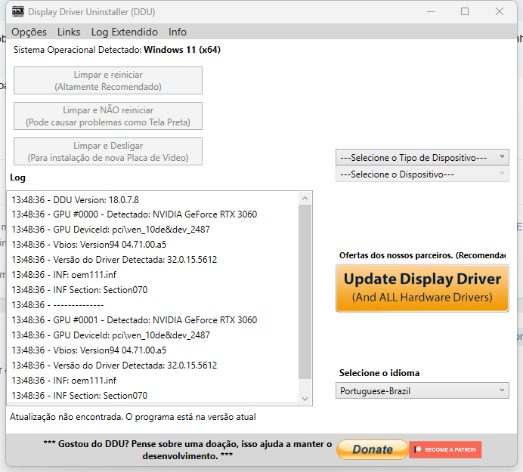Click Ofertas dos nossos parceiros label

tap(422, 255)
